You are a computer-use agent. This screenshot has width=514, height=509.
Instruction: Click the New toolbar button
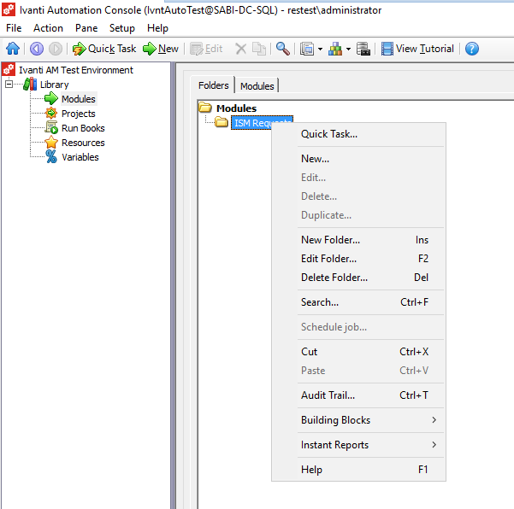[x=161, y=49]
